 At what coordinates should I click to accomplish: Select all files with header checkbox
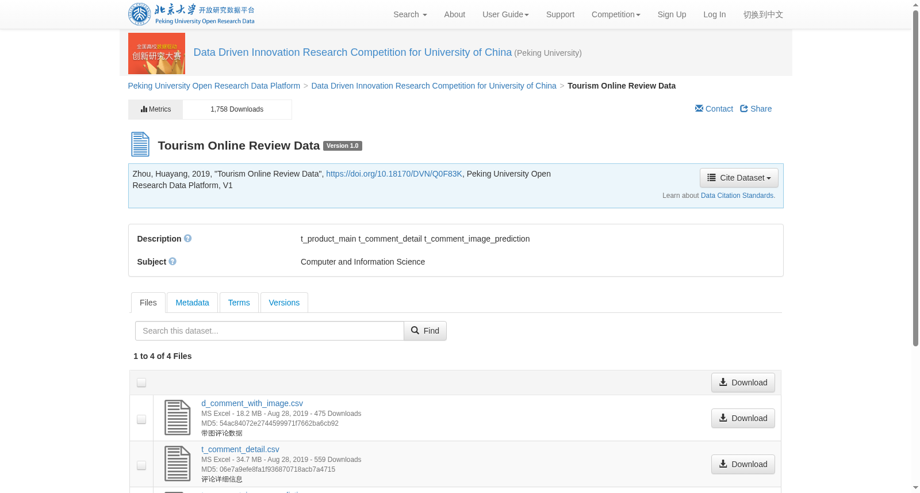tap(141, 383)
